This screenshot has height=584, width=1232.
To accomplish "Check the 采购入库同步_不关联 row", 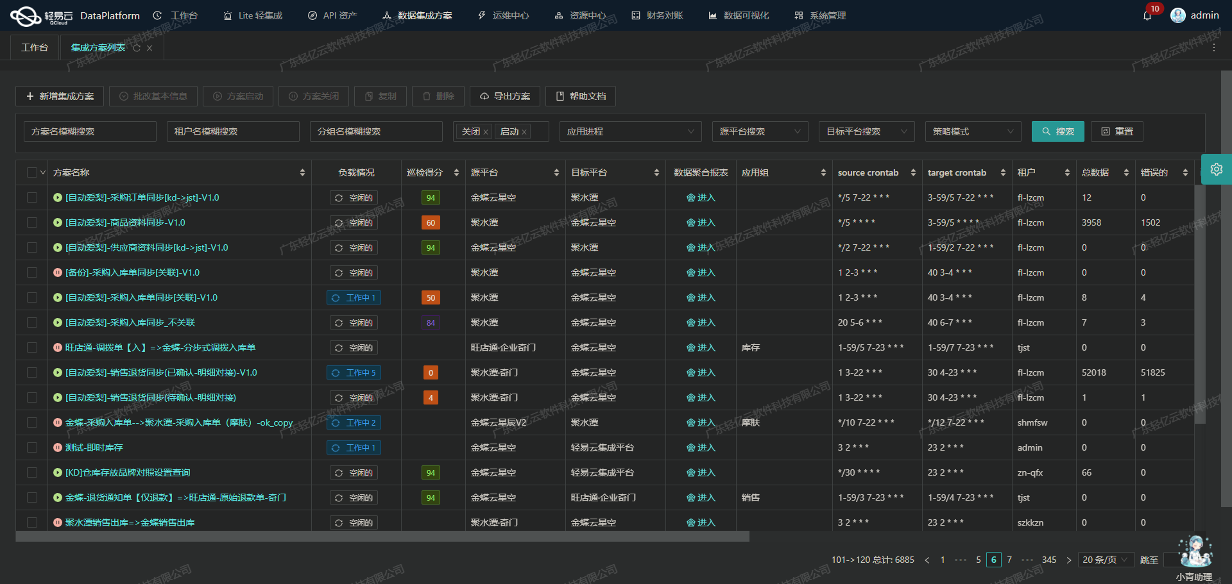I will tap(32, 322).
